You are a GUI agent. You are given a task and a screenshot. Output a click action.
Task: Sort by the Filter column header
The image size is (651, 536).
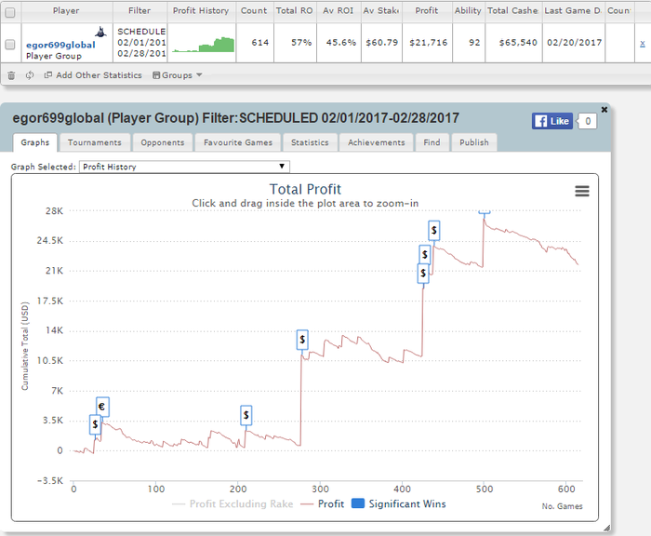coord(139,11)
